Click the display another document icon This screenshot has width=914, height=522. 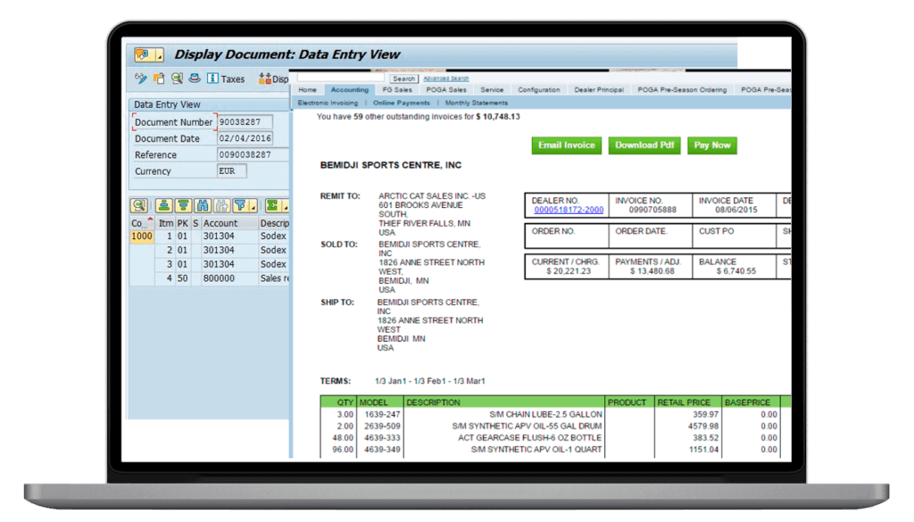click(x=159, y=78)
